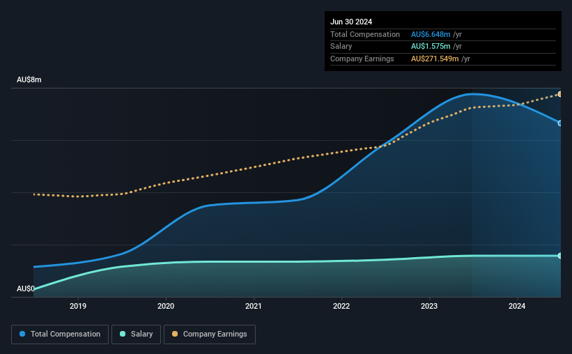Click the AU$1.575m salary value
The image size is (572, 354).
pyautogui.click(x=431, y=47)
